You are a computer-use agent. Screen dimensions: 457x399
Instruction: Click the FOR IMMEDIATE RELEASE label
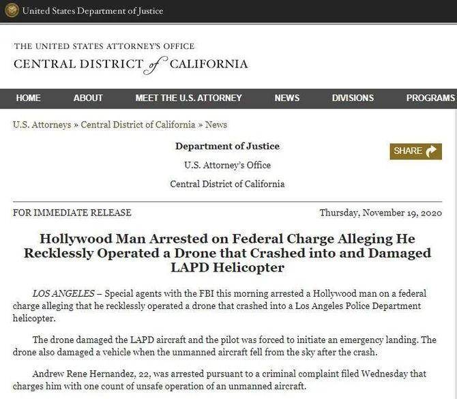(x=72, y=213)
